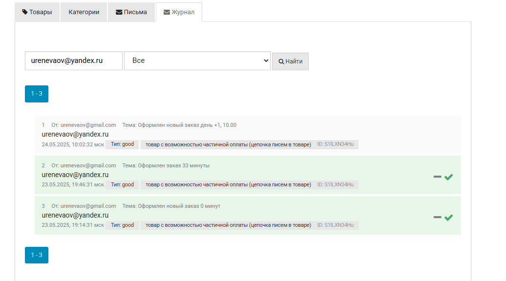Click green checkmark on entry 3
This screenshot has height=281, width=506.
(x=448, y=218)
